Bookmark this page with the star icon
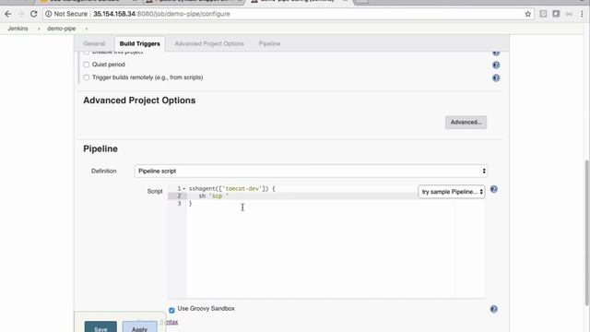The width and height of the screenshot is (590, 332). [528, 14]
